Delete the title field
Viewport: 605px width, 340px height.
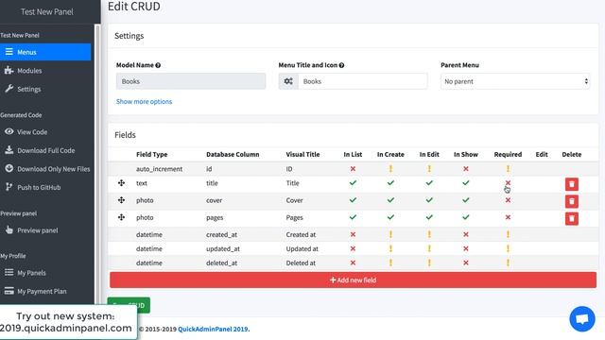pos(571,184)
